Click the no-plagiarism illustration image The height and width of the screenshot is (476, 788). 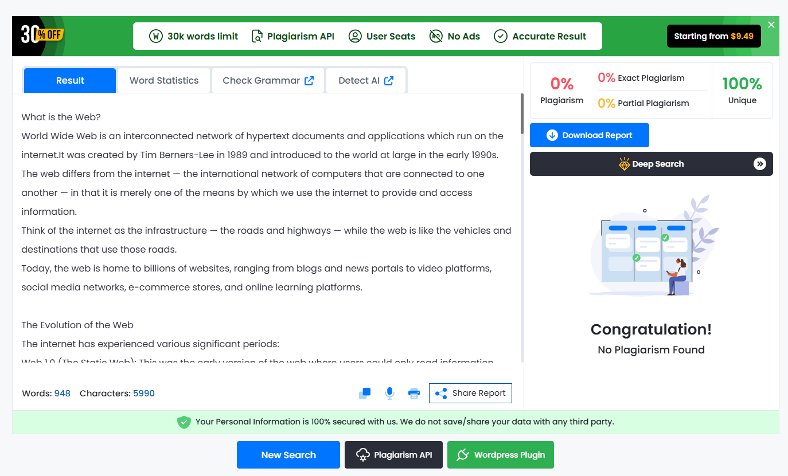click(x=654, y=246)
